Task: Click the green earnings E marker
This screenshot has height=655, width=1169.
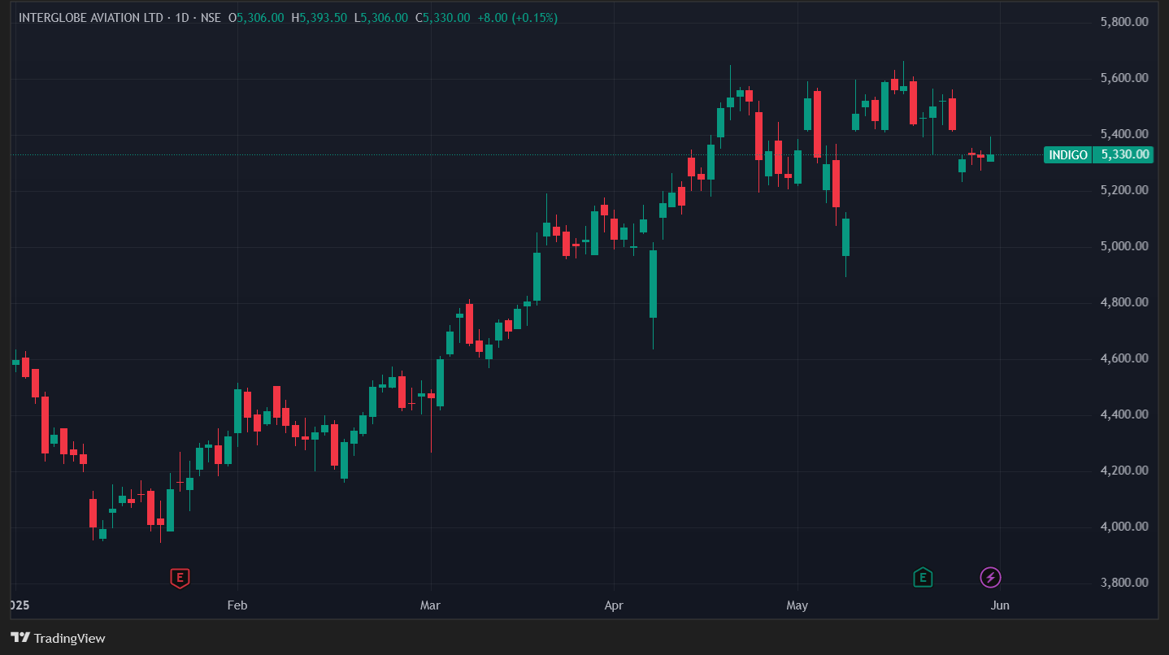Action: coord(922,578)
